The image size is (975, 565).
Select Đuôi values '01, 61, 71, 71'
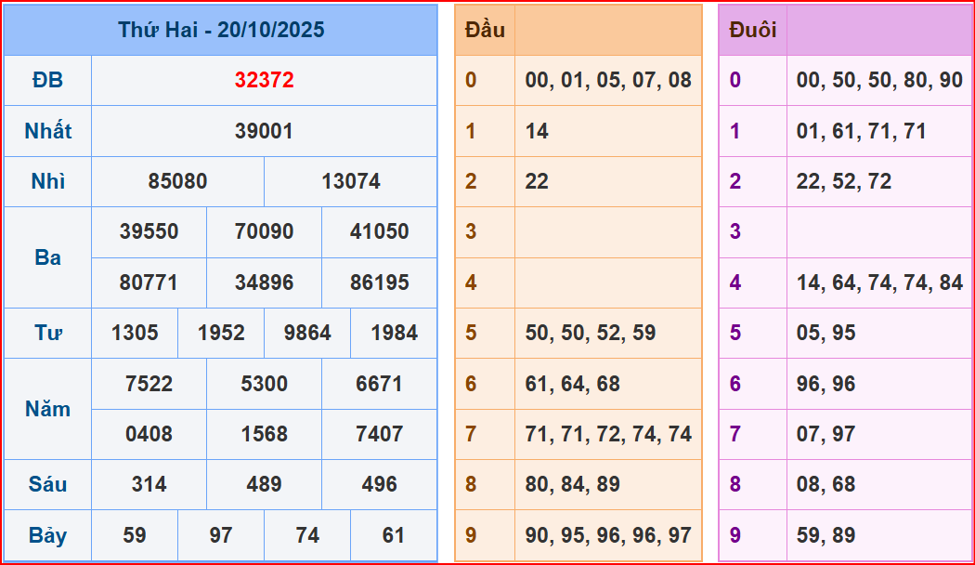[861, 131]
